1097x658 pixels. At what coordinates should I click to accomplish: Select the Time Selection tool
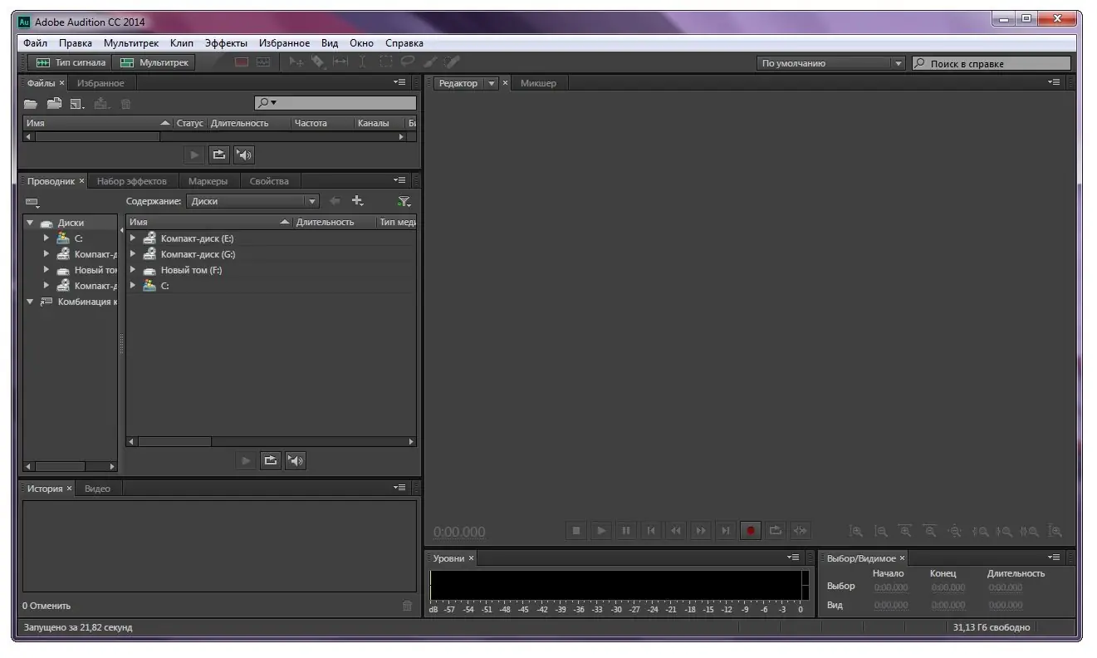coord(362,61)
